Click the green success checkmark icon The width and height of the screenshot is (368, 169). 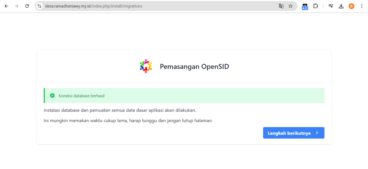(52, 95)
